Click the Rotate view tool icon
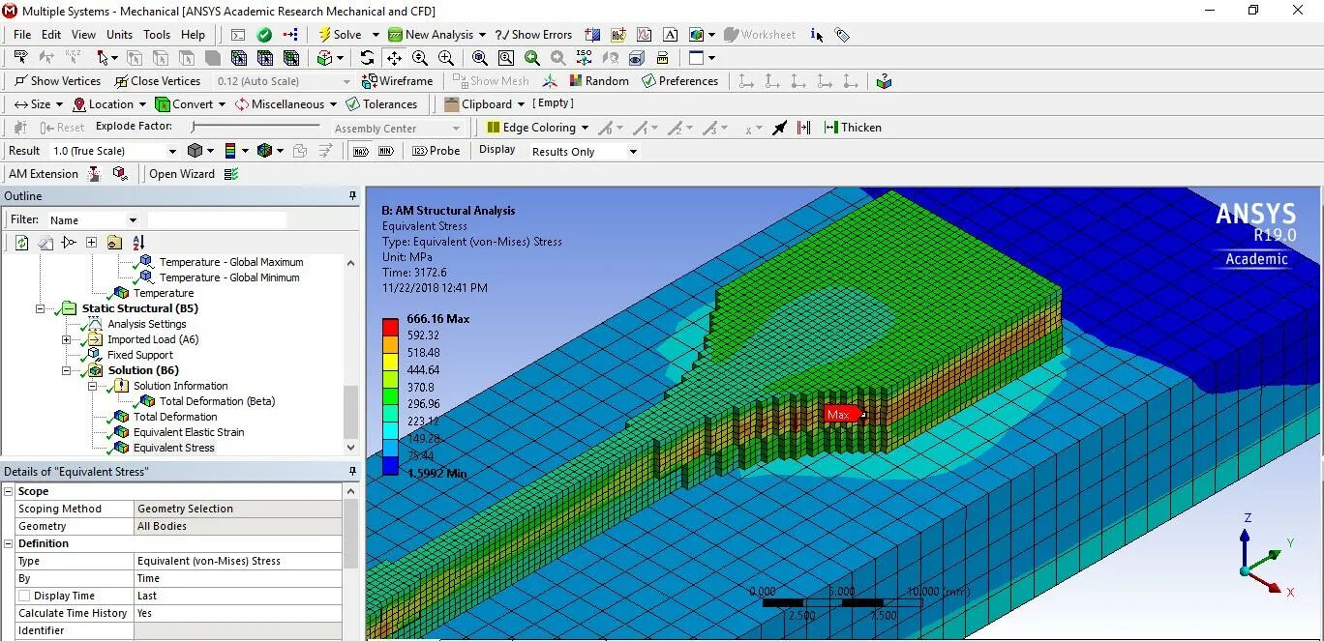1324x641 pixels. [367, 58]
